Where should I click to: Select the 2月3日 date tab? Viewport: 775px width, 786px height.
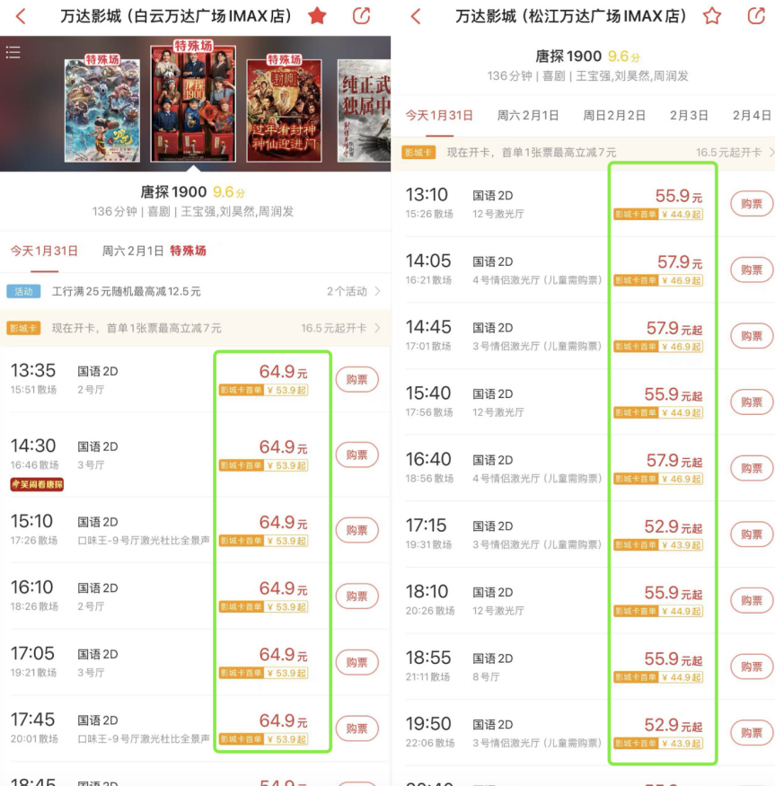pyautogui.click(x=689, y=115)
